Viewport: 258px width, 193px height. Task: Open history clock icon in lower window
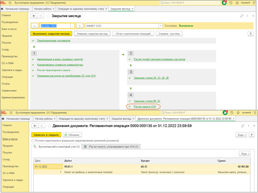coord(231,113)
